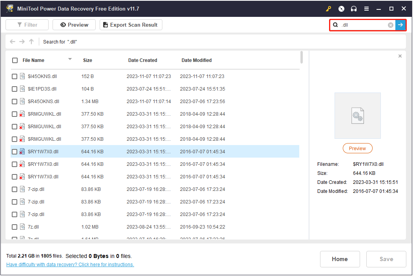Select the checkbox next to $I45OKNS.dll
This screenshot has width=413, height=276.
(15, 76)
